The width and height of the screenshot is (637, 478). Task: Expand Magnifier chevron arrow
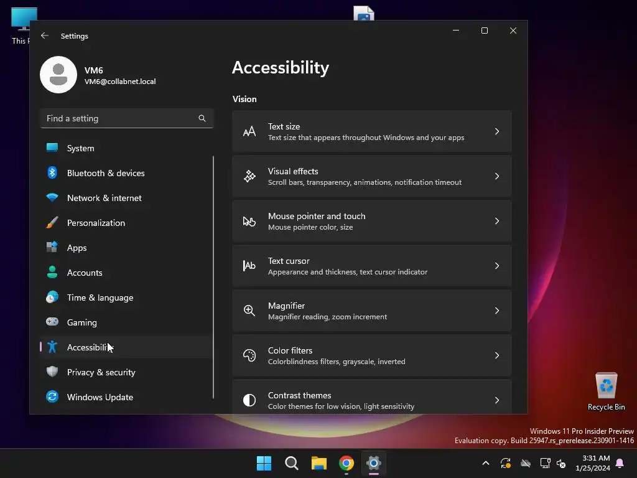point(497,311)
